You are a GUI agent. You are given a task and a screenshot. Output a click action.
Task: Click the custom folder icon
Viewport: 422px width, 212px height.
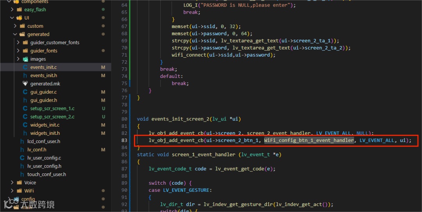click(x=22, y=26)
